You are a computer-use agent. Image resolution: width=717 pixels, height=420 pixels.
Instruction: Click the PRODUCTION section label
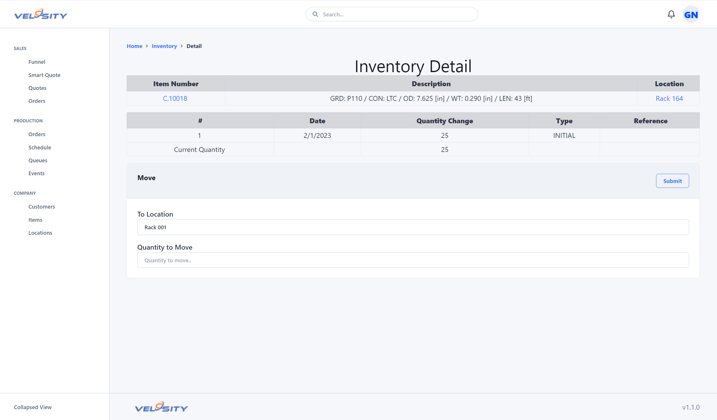(28, 121)
